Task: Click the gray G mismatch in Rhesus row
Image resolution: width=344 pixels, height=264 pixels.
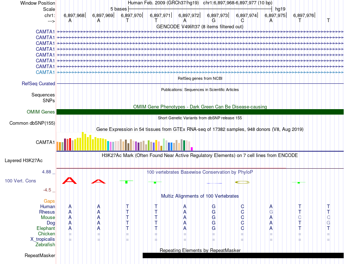Action: click(x=271, y=212)
